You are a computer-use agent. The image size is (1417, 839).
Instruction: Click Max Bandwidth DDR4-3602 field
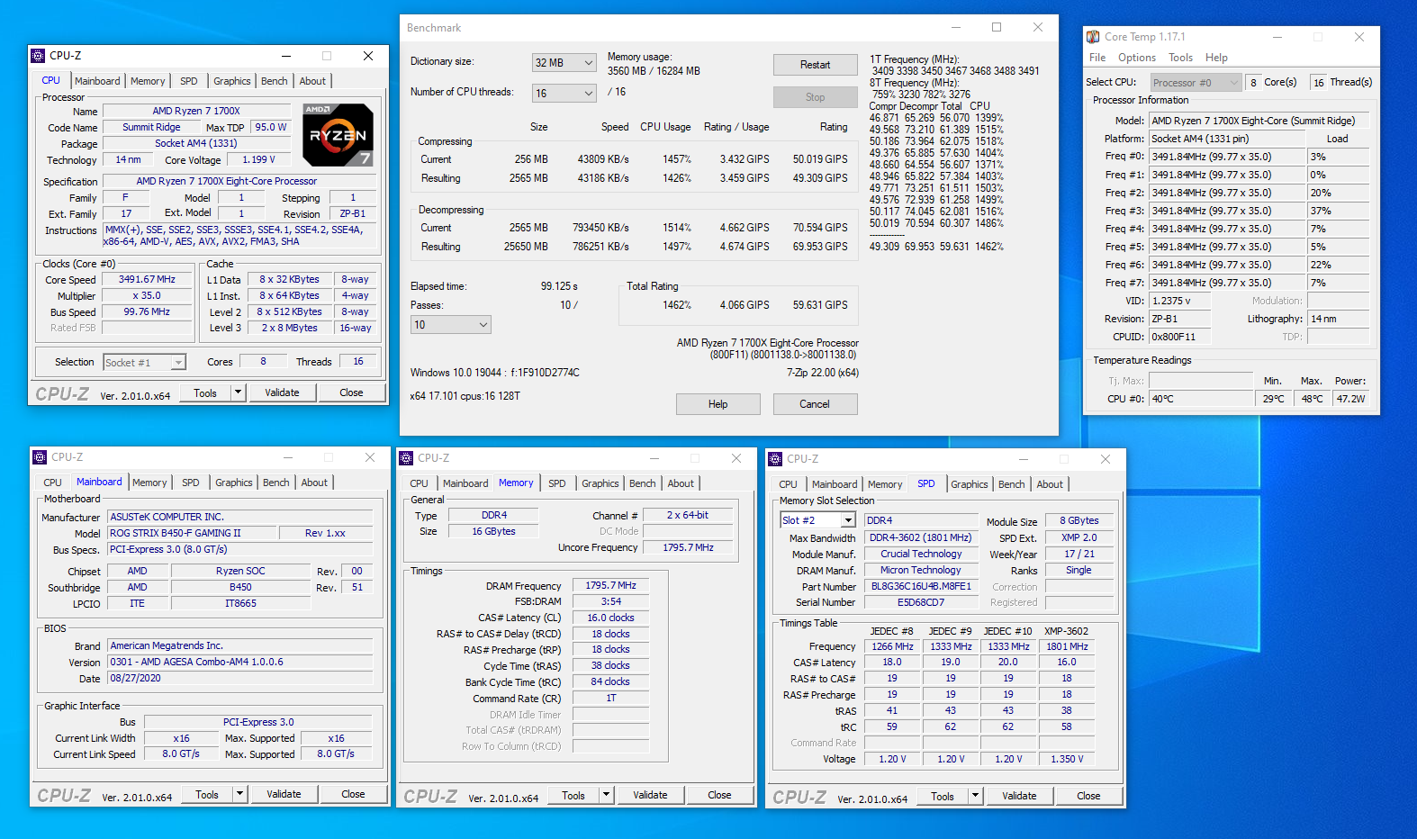[921, 538]
